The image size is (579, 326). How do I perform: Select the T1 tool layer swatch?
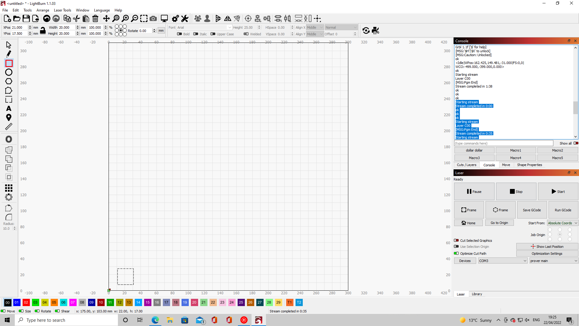pos(289,302)
